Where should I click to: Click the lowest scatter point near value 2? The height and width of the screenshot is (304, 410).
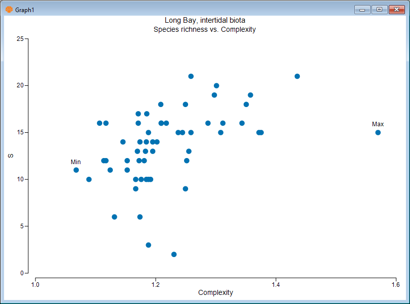(x=174, y=255)
